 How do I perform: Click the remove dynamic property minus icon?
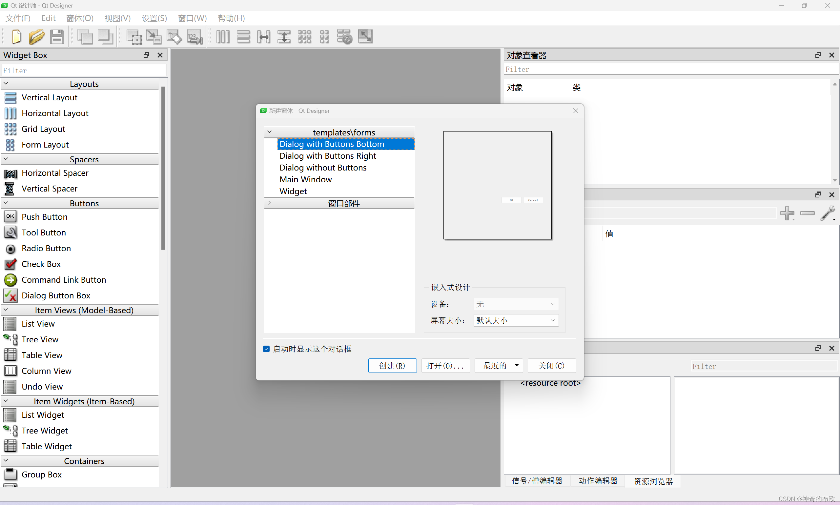click(808, 213)
